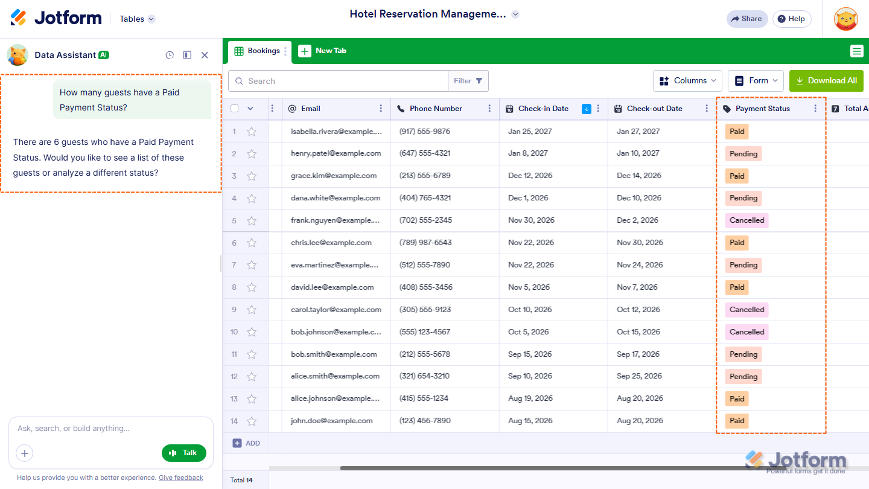The image size is (869, 489).
Task: Click check-out date Jan 10, 2027
Action: [x=638, y=153]
